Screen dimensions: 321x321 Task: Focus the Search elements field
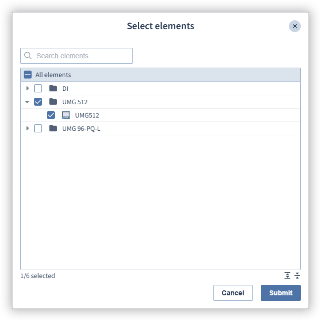coord(77,56)
